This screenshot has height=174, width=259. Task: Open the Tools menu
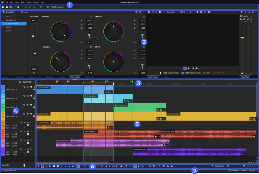pos(29,2)
